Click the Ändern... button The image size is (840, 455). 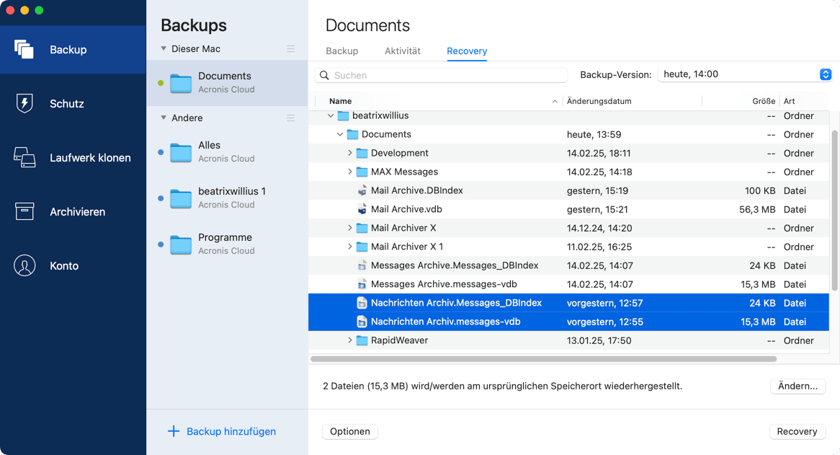click(797, 386)
